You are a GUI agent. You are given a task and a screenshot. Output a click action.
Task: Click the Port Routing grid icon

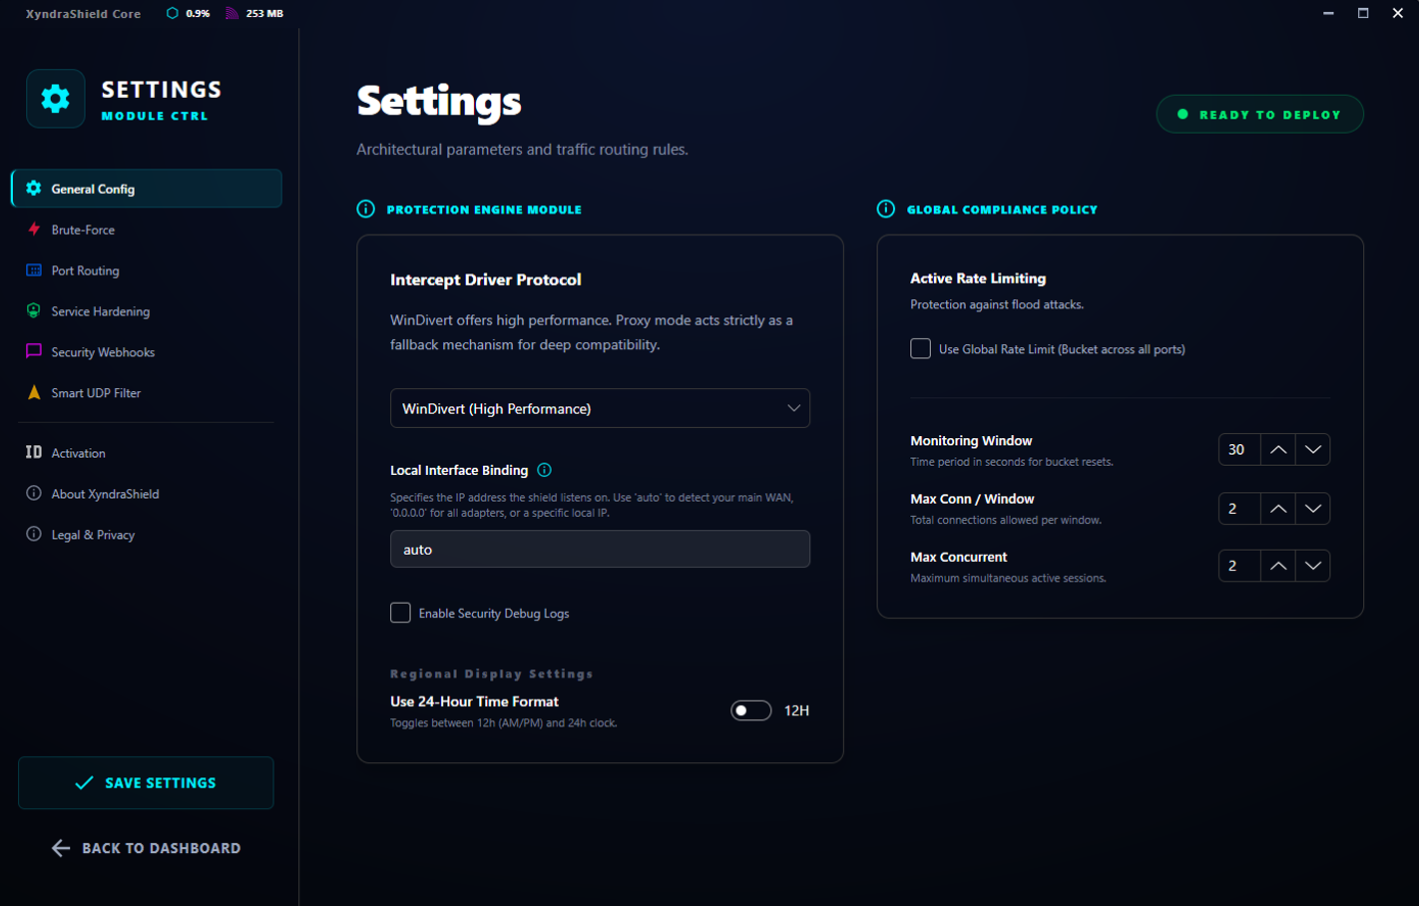tap(34, 270)
